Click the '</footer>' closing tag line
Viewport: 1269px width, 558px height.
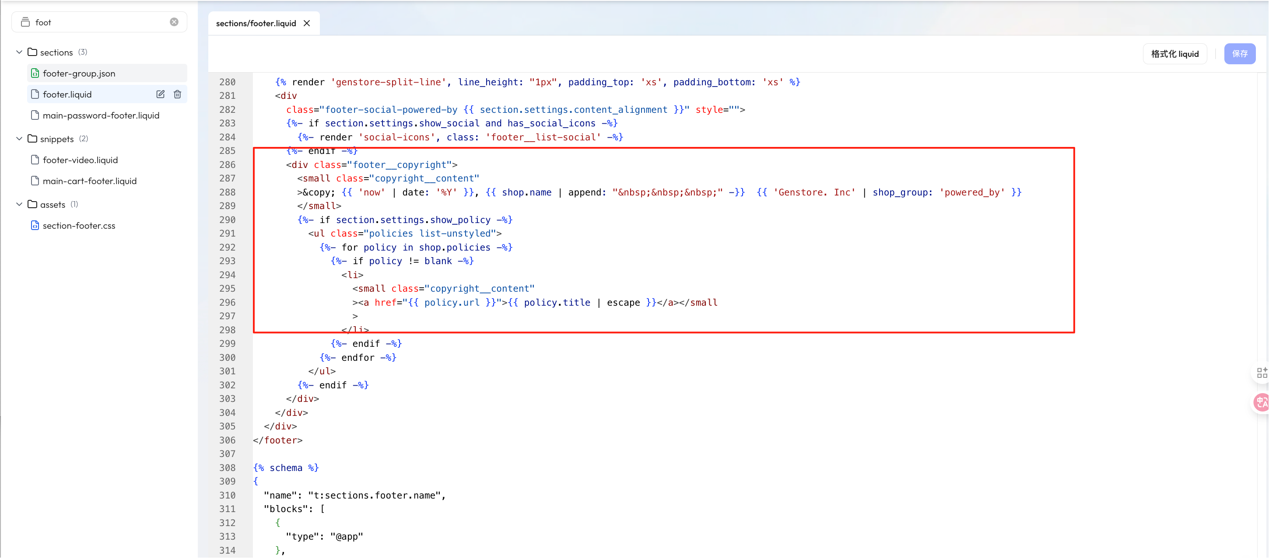coord(278,440)
